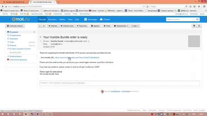Open Игры in top portal bar
This screenshot has width=207, height=116.
pyautogui.click(x=47, y=14)
